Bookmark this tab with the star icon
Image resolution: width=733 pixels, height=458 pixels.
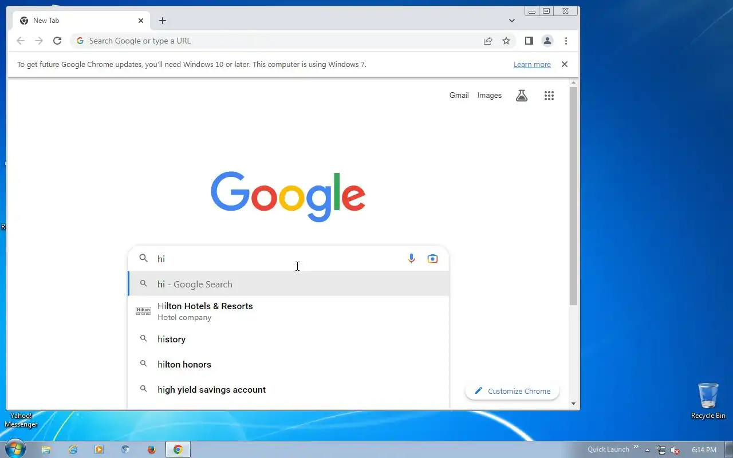point(506,41)
